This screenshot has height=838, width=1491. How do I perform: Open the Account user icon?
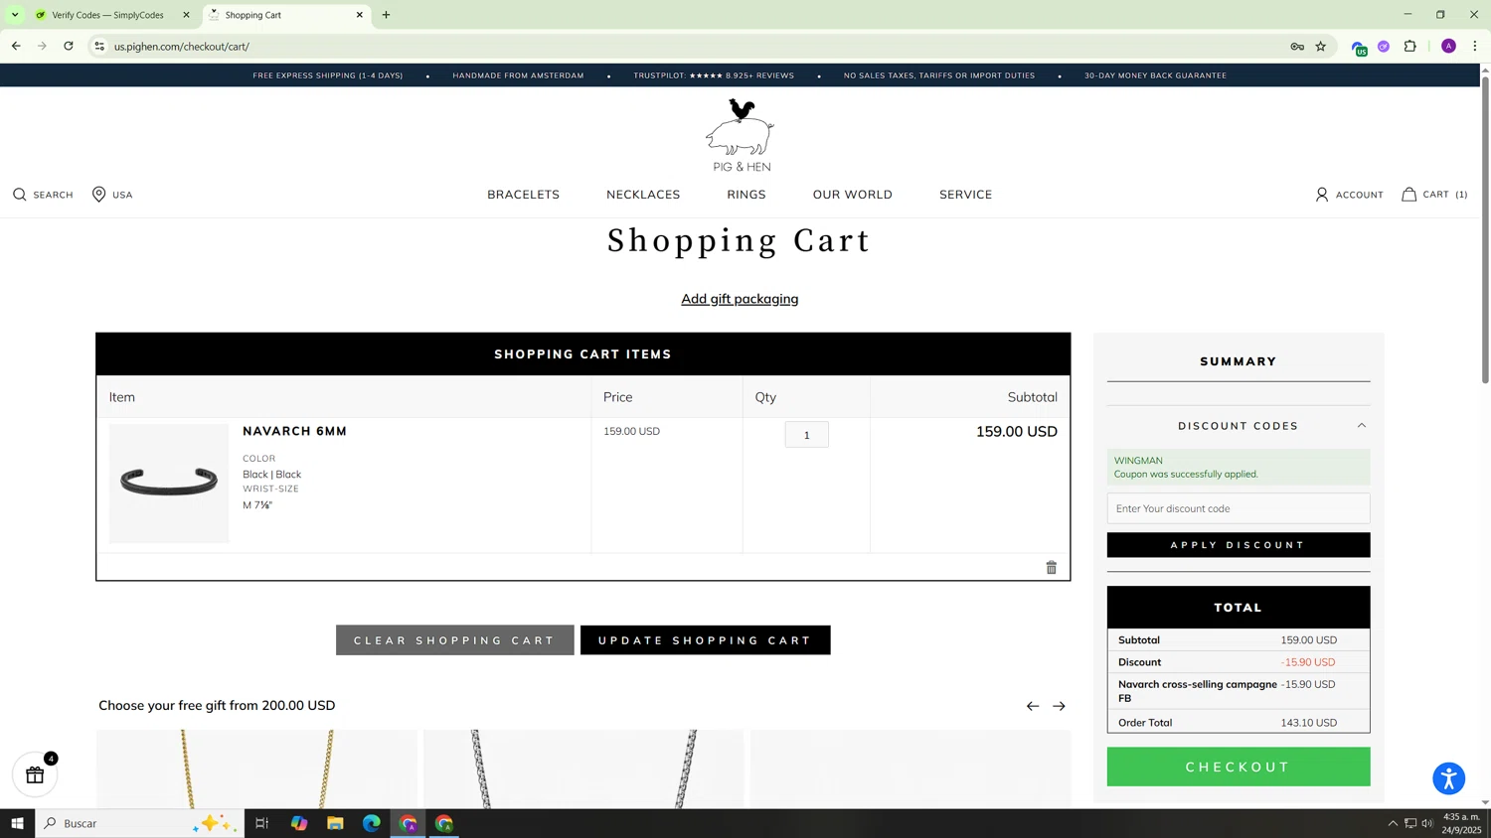coord(1321,195)
